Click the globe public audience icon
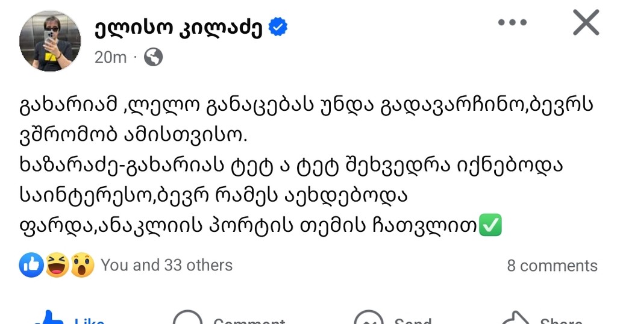Image resolution: width=617 pixels, height=324 pixels. pyautogui.click(x=154, y=57)
